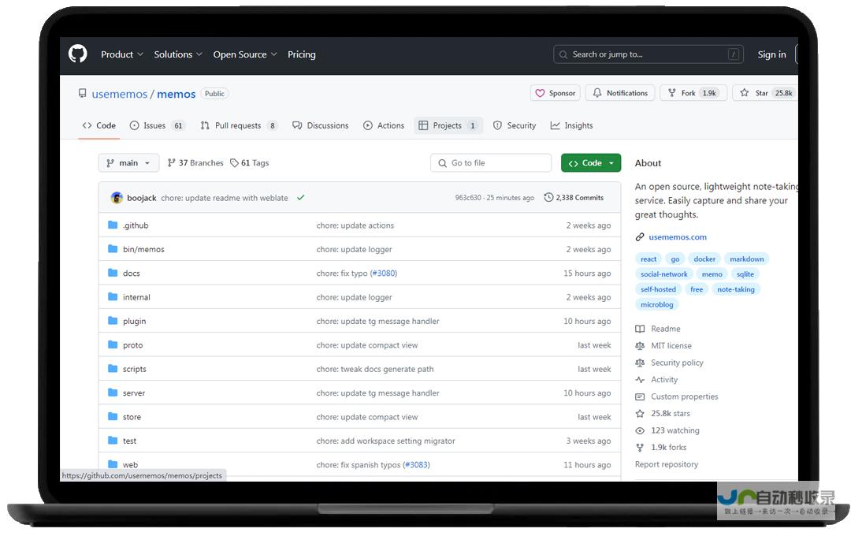Open the 1.9k forks link in About
Viewport: 851px width, 536px height.
[669, 448]
